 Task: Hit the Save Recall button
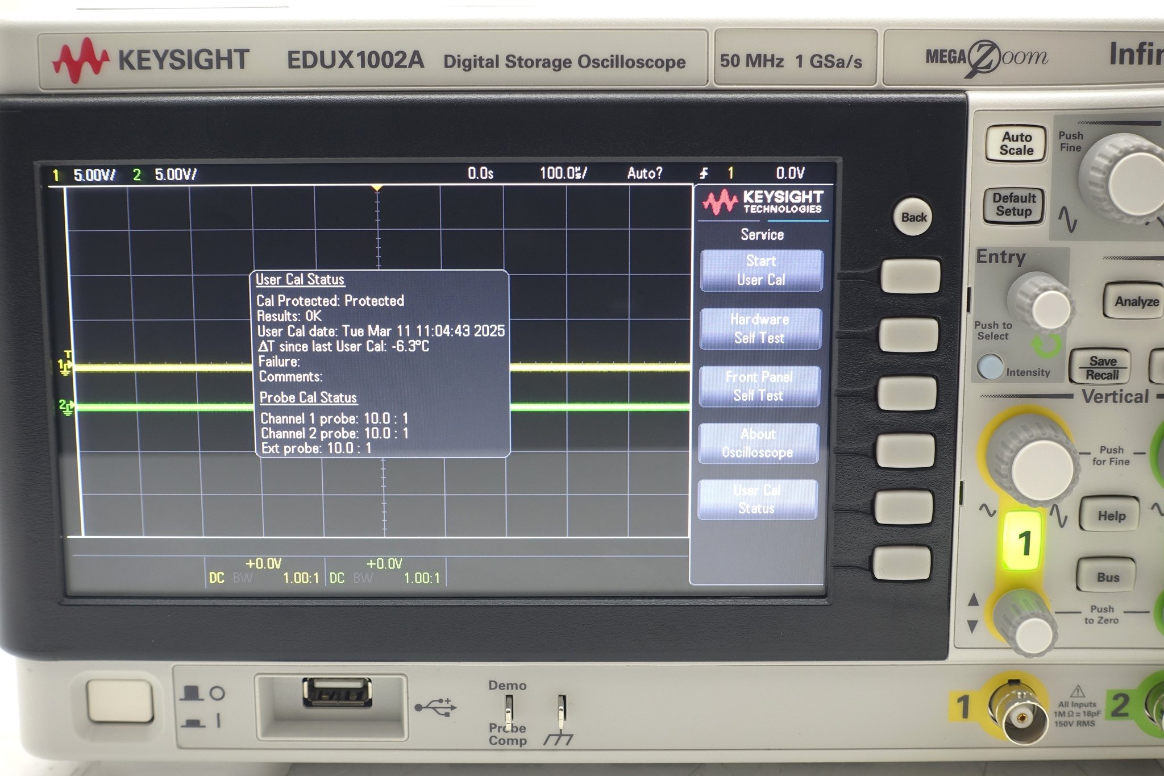click(1101, 368)
